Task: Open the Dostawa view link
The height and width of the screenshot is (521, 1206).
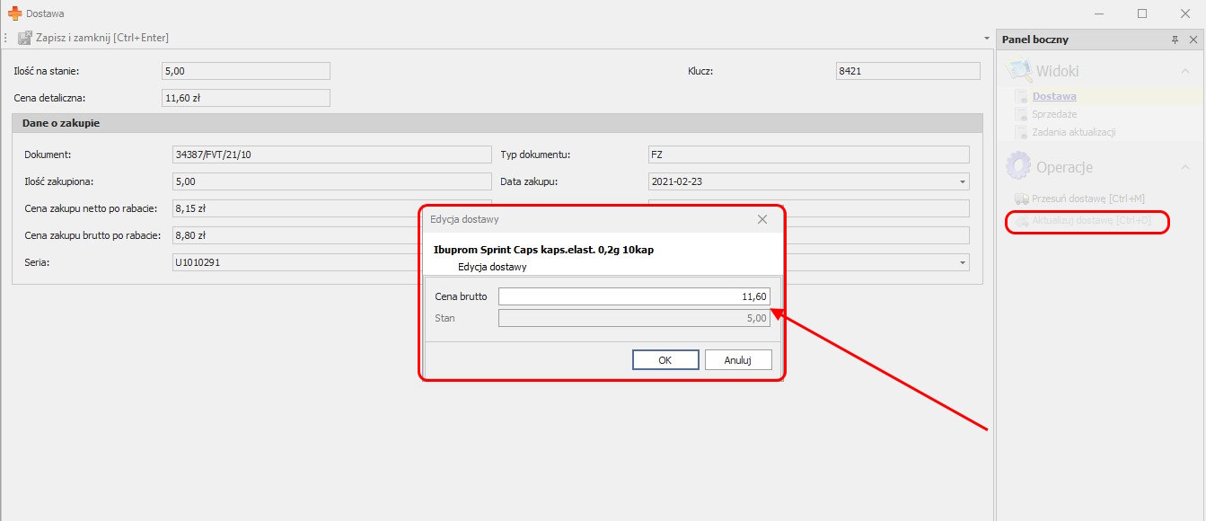Action: coord(1054,96)
